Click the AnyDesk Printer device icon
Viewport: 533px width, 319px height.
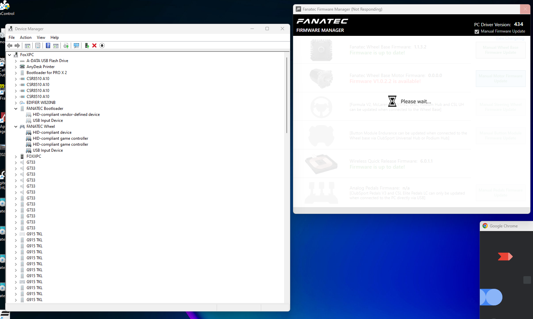22,67
